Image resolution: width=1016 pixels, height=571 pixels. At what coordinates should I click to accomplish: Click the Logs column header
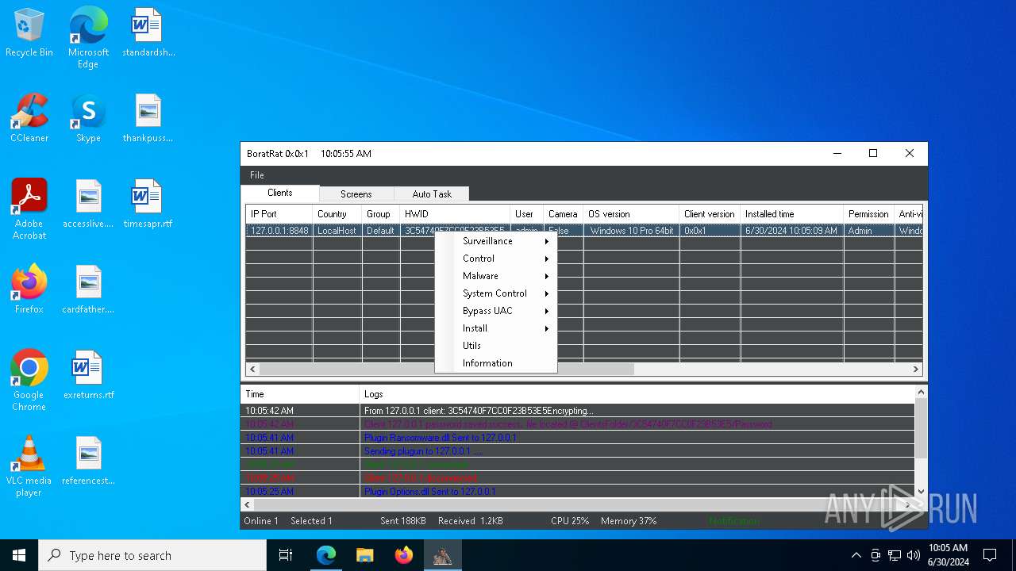(x=637, y=394)
